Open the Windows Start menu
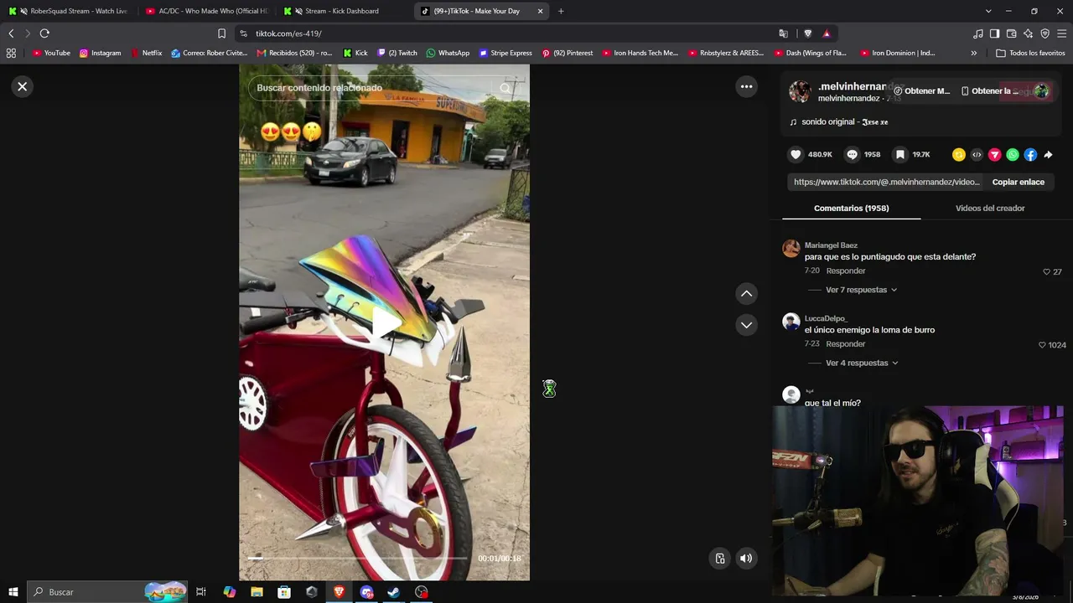Screen dimensions: 1073x603 (13, 592)
